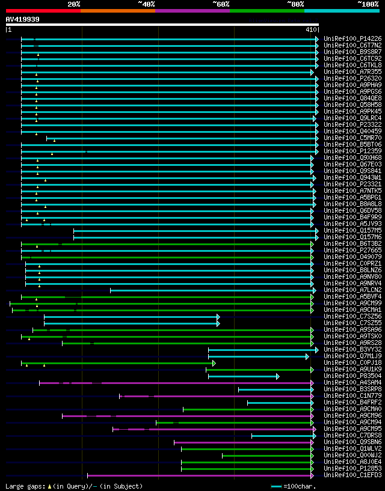Click the cyan alignment bar of UniRef100_P14226

pyautogui.click(x=168, y=39)
